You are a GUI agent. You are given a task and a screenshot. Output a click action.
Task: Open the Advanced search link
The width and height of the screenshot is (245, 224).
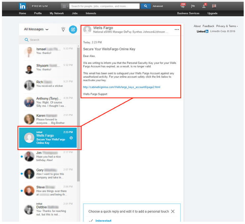coord(158,6)
